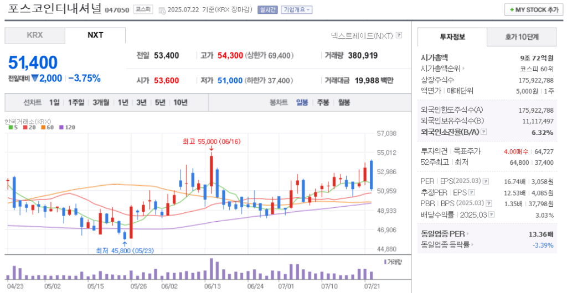Switch to the NXT tab
This screenshot has height=293, width=567.
[x=95, y=35]
